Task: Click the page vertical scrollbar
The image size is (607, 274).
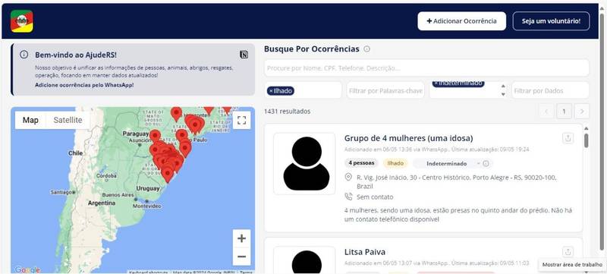Action: coord(602,131)
